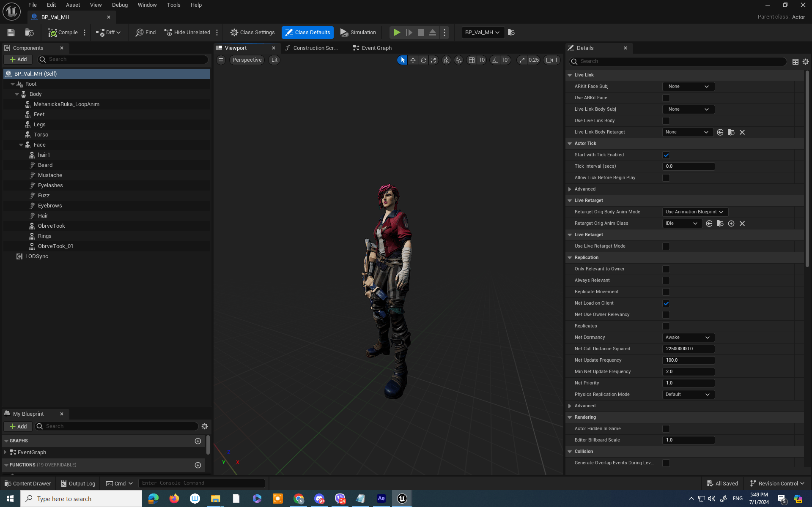Save the blueprint with the floppy disk icon
Image resolution: width=812 pixels, height=507 pixels.
[x=11, y=33]
